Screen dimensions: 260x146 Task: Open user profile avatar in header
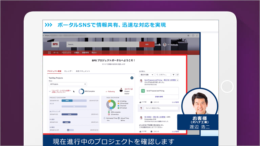[165, 44]
